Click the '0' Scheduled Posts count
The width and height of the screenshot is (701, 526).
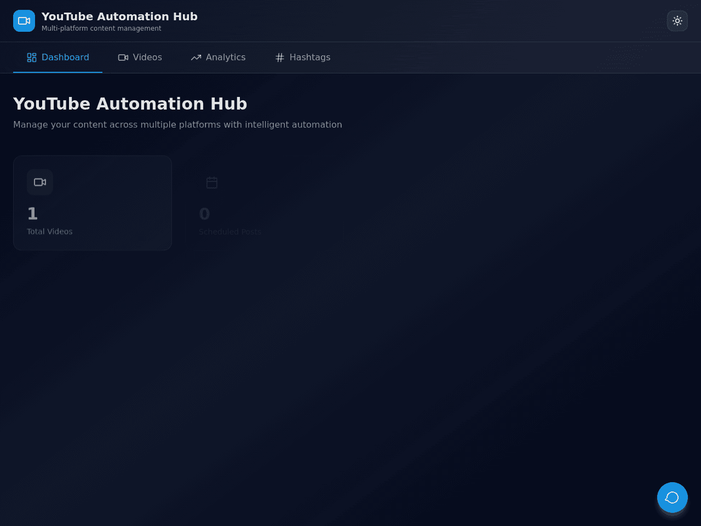(x=204, y=214)
